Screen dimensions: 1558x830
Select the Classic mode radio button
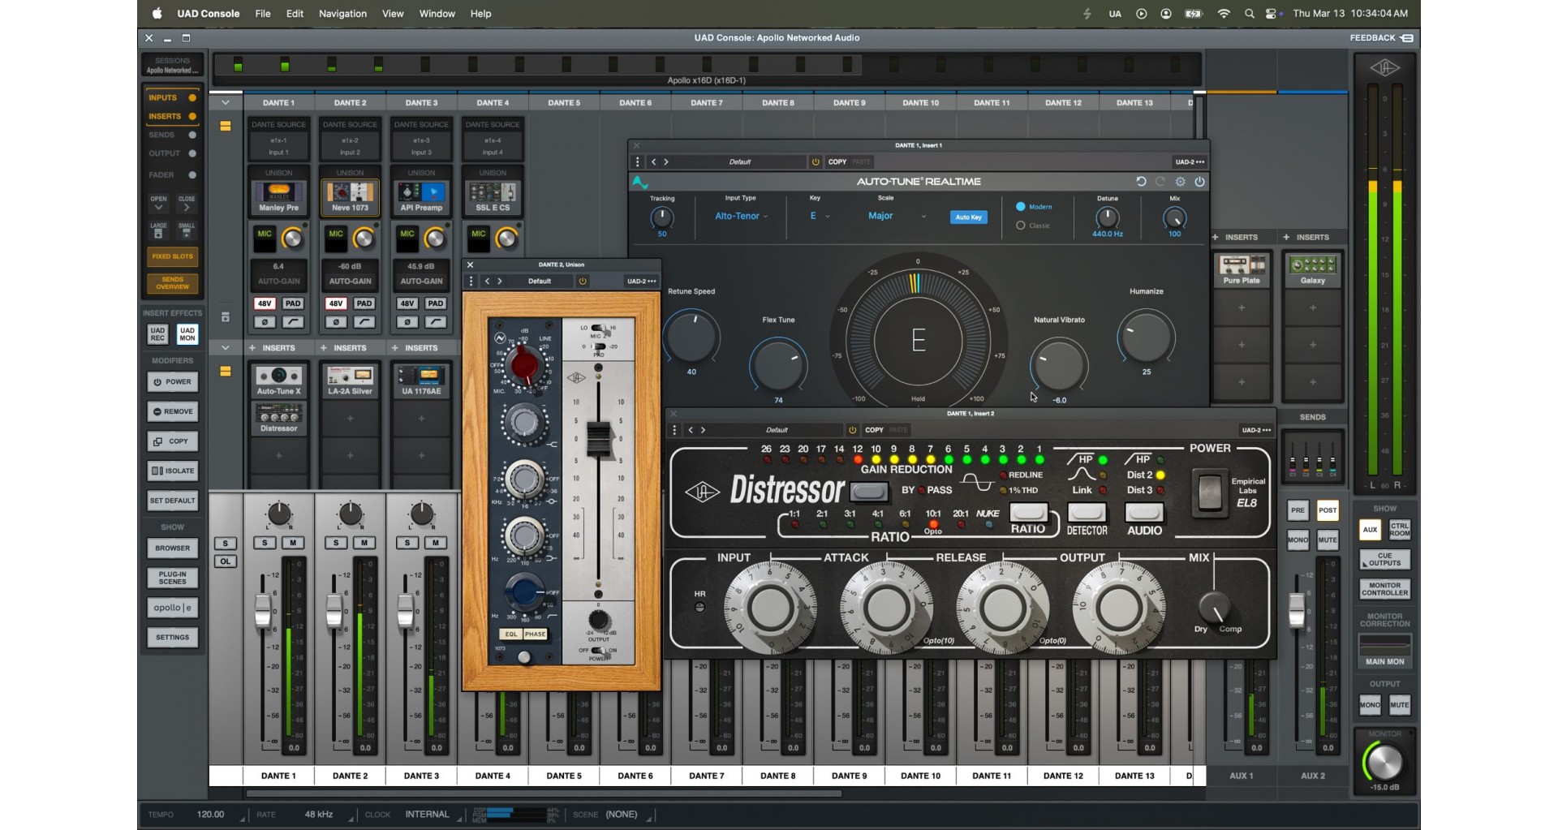(1021, 226)
